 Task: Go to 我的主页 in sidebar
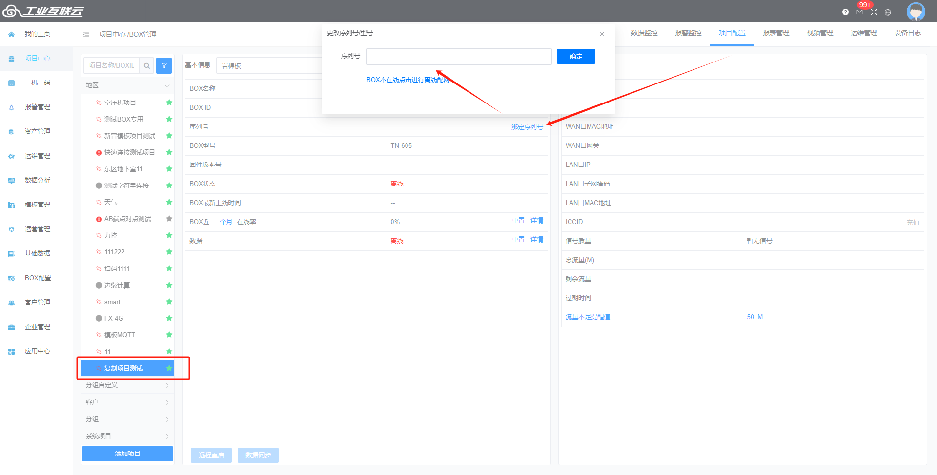click(37, 34)
